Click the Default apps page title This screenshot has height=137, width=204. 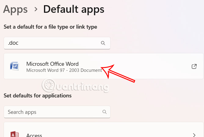pyautogui.click(x=74, y=9)
